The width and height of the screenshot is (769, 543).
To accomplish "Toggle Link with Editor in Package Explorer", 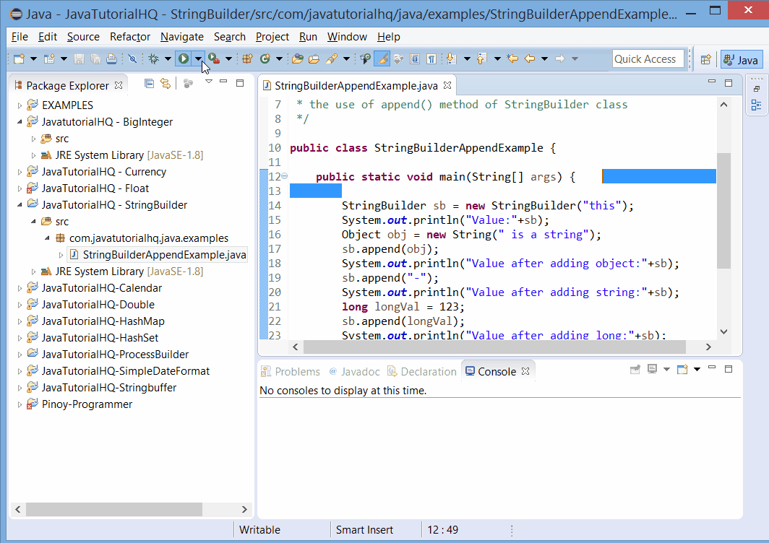I will click(x=165, y=84).
